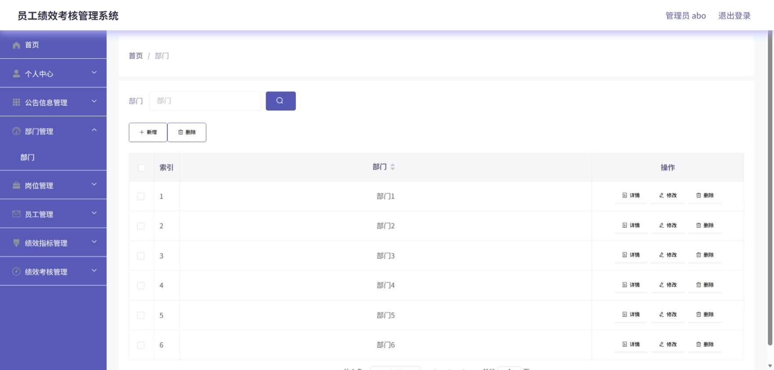Click the person icon for 个人中心
Screen dimensions: 774x370
16,74
